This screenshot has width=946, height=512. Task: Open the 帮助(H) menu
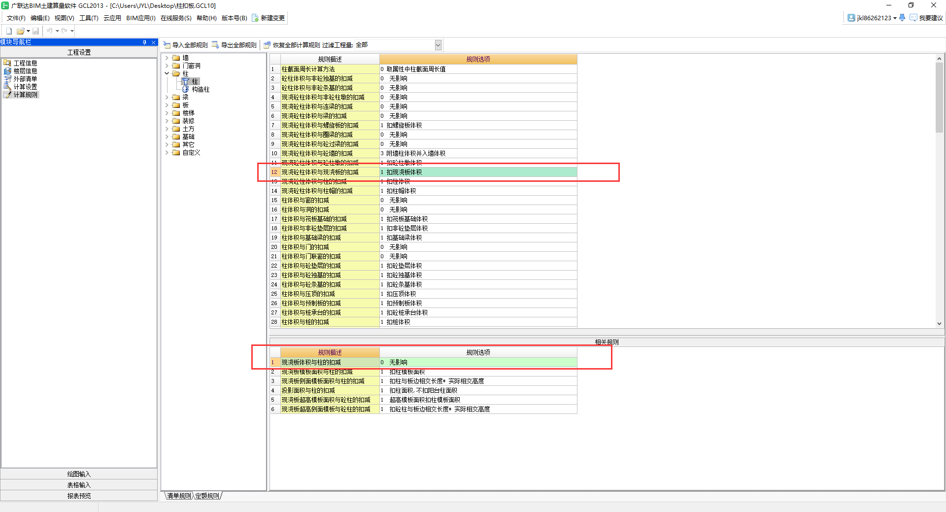tap(206, 18)
